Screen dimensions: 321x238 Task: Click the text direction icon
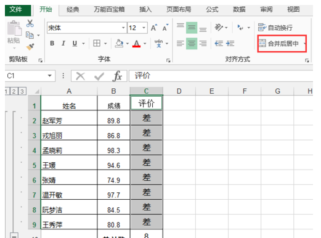[240, 27]
